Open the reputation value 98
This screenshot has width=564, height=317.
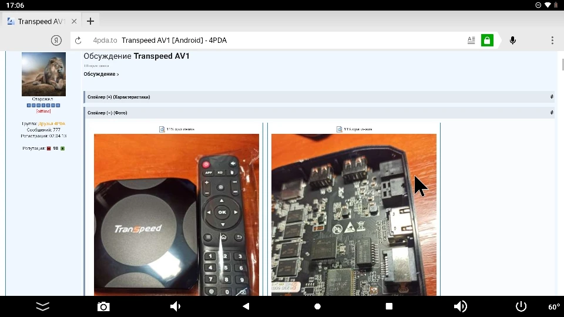56,149
